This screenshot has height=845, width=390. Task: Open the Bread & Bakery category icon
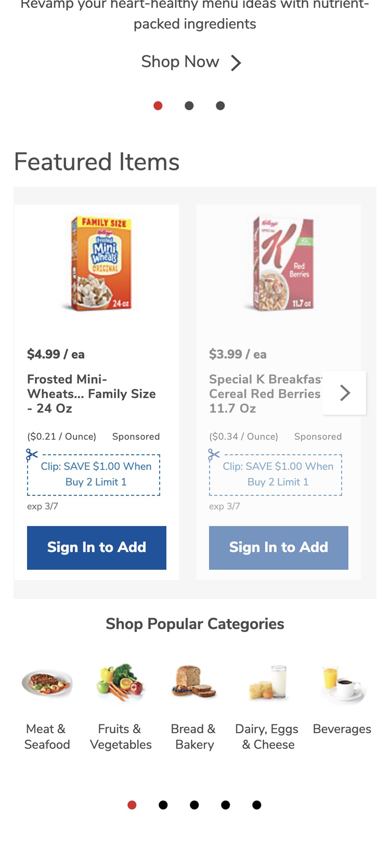(x=194, y=683)
